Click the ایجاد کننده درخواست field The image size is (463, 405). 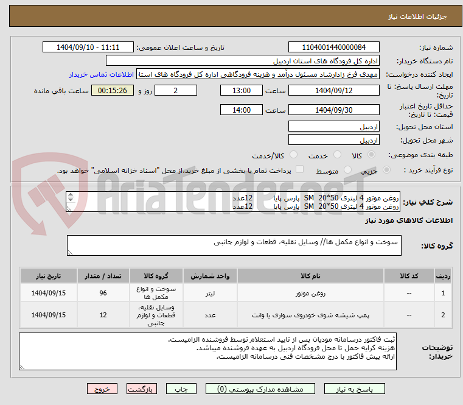click(x=258, y=74)
